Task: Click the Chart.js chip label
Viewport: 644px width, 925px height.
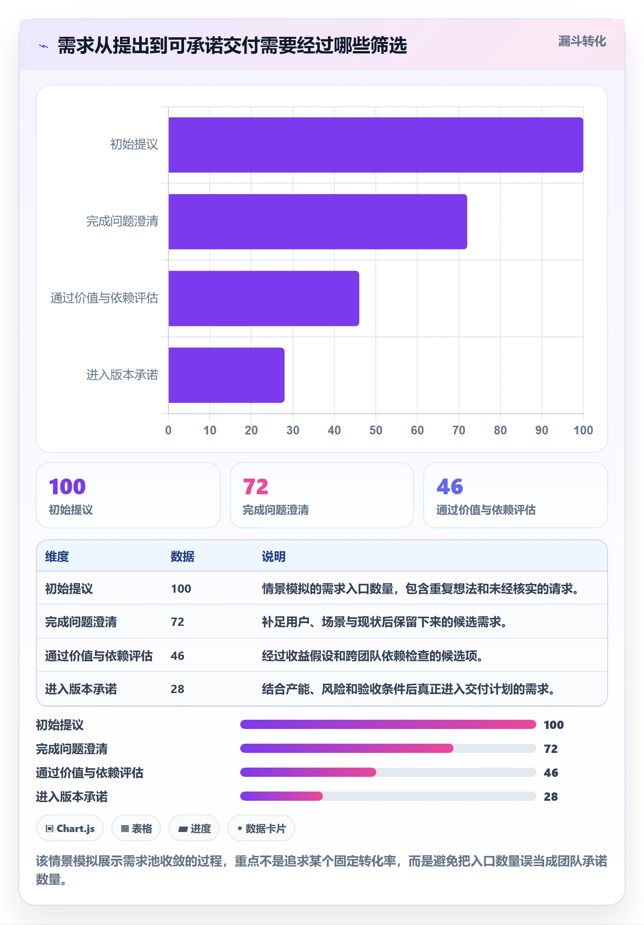Action: pos(75,829)
